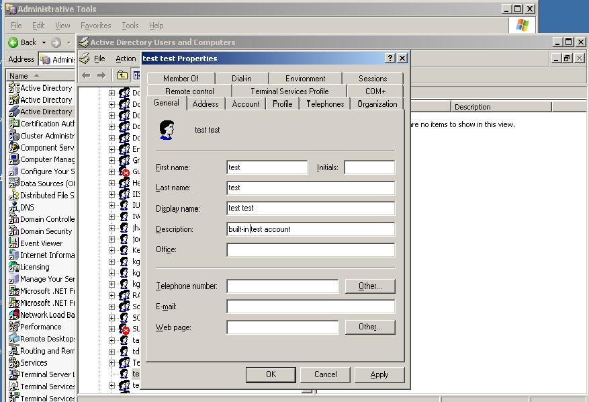Image resolution: width=589 pixels, height=402 pixels.
Task: Open Manage Your Server item
Action: (42, 279)
